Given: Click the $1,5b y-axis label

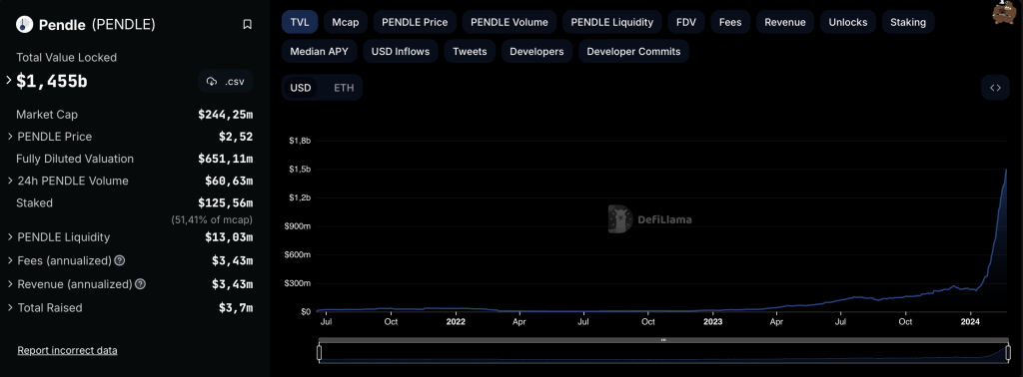Looking at the screenshot, I should tap(300, 170).
